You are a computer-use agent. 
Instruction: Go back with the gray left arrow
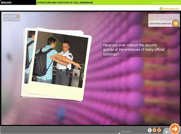[x=167, y=131]
